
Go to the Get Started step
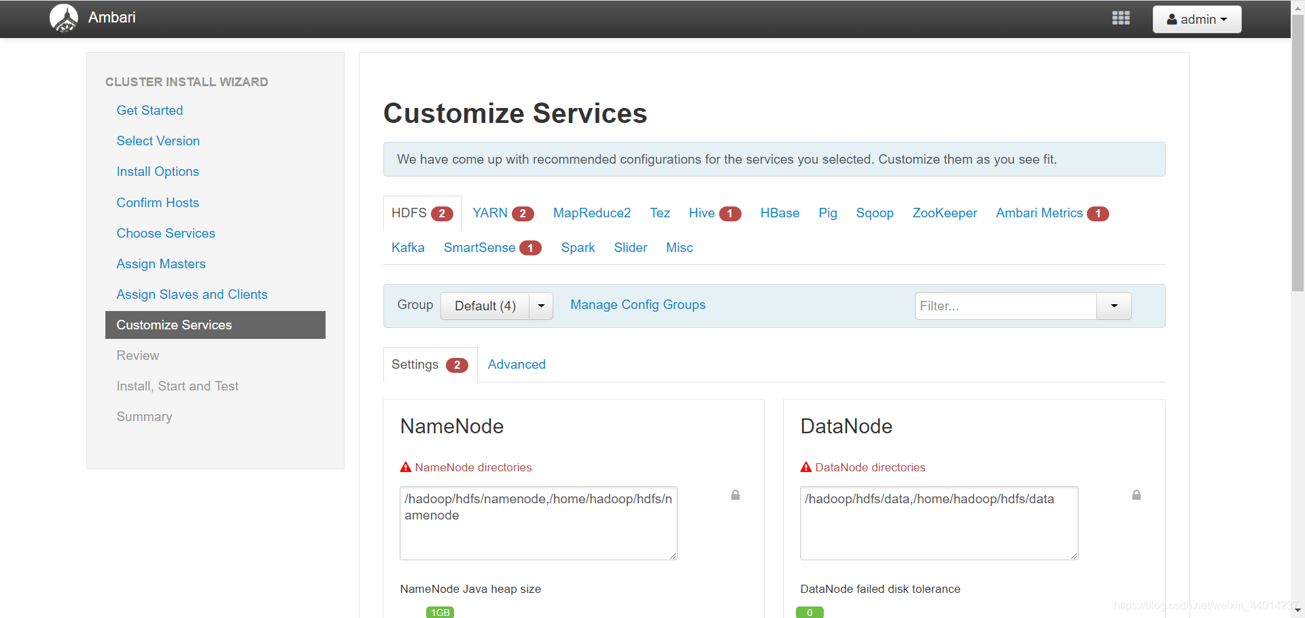[x=150, y=111]
